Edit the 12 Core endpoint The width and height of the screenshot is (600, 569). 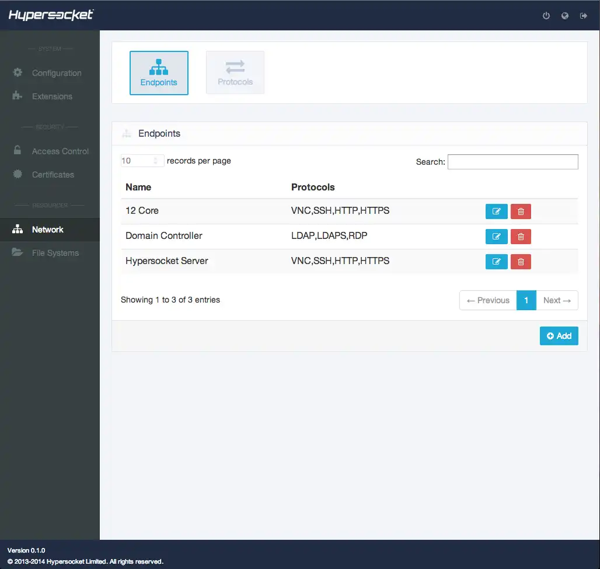click(x=496, y=211)
